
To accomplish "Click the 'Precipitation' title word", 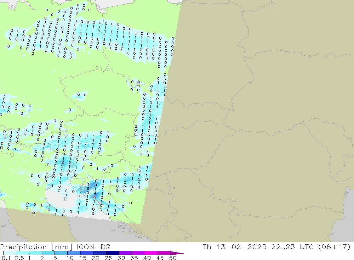I will click(x=23, y=247).
